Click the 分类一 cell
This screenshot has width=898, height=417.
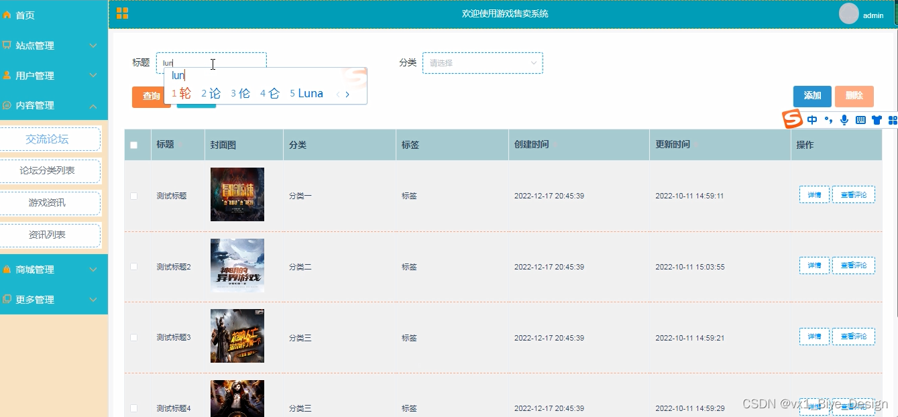coord(300,196)
